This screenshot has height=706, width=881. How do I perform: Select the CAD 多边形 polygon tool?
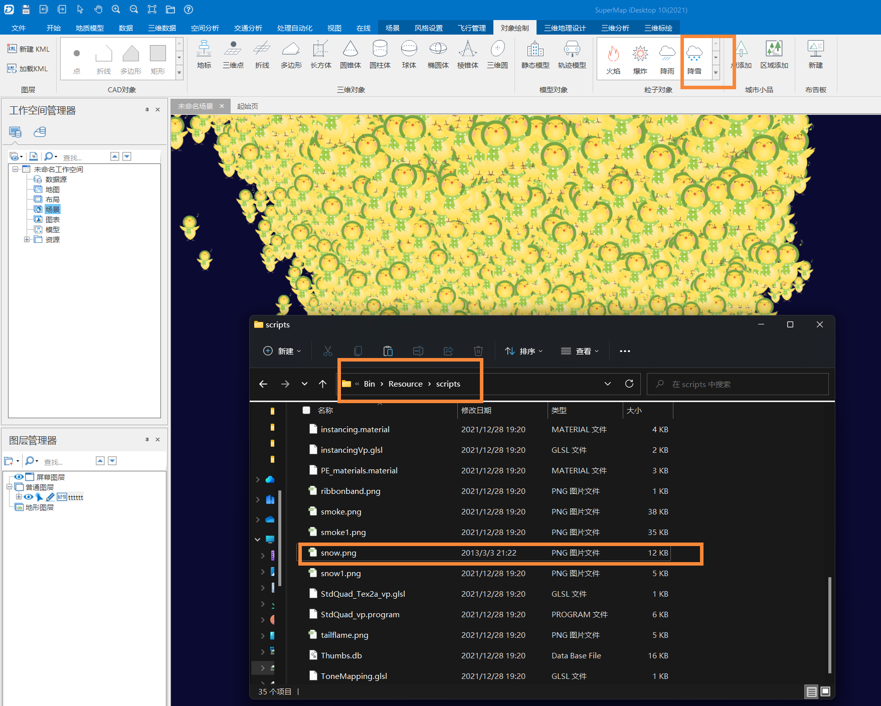(x=131, y=60)
